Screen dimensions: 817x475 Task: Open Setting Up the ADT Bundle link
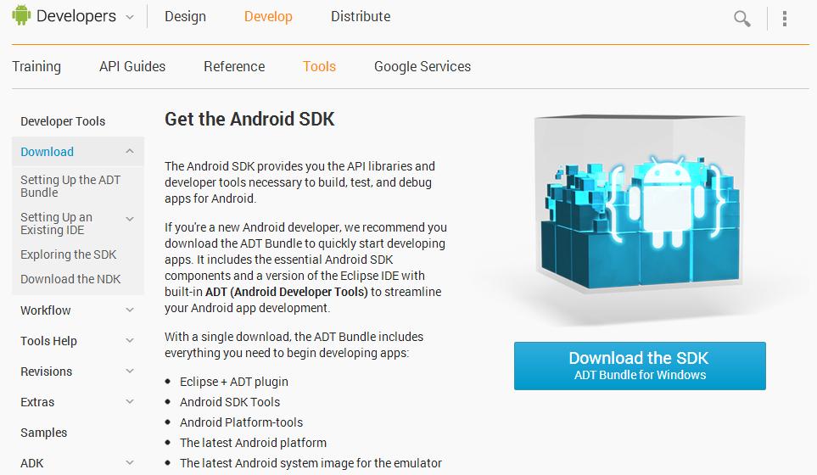click(70, 186)
